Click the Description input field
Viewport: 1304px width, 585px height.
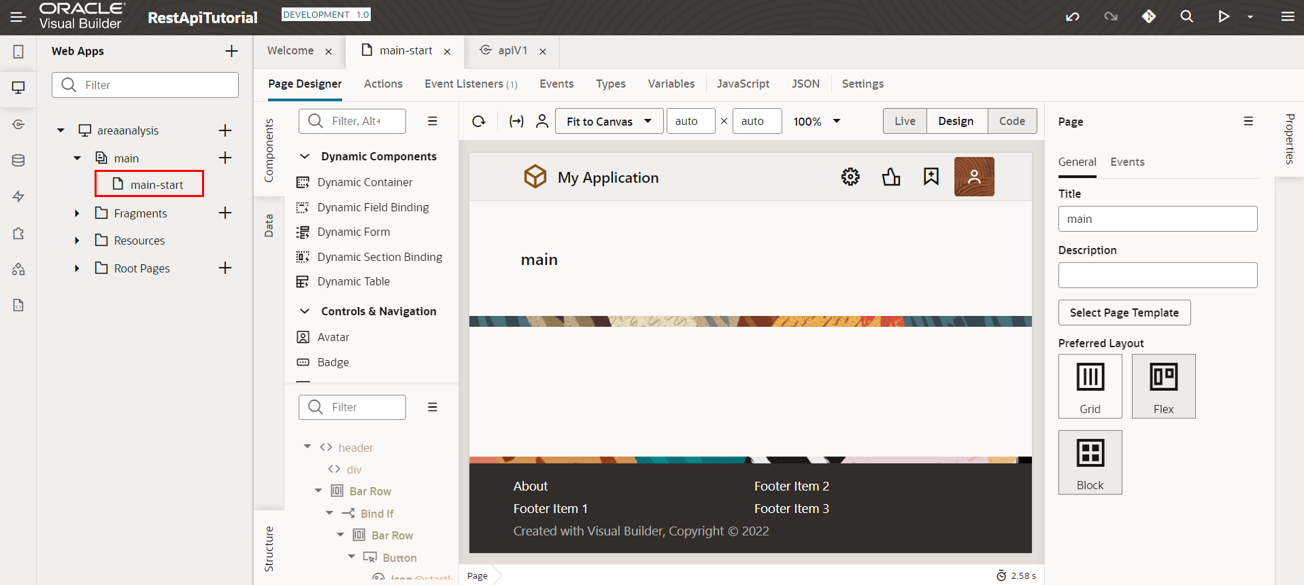point(1157,275)
